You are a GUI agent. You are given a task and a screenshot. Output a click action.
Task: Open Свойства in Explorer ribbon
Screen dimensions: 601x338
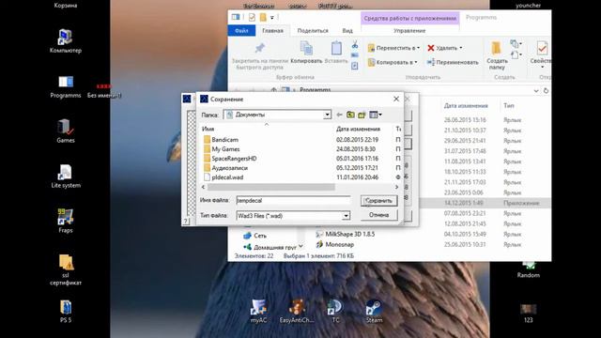[x=541, y=54]
